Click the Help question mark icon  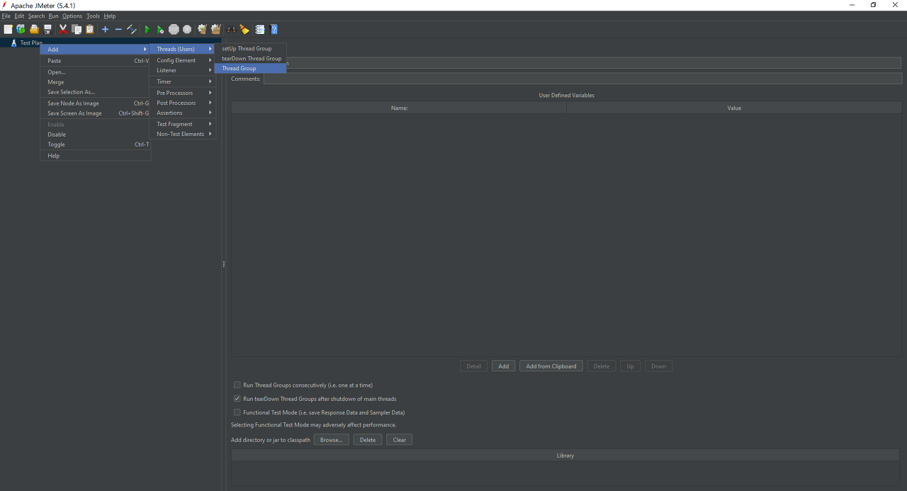(x=274, y=29)
